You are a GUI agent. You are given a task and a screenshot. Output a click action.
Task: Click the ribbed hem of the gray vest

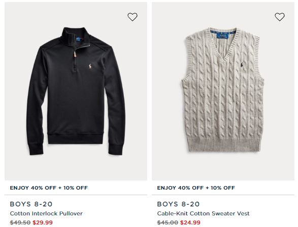click(x=223, y=144)
